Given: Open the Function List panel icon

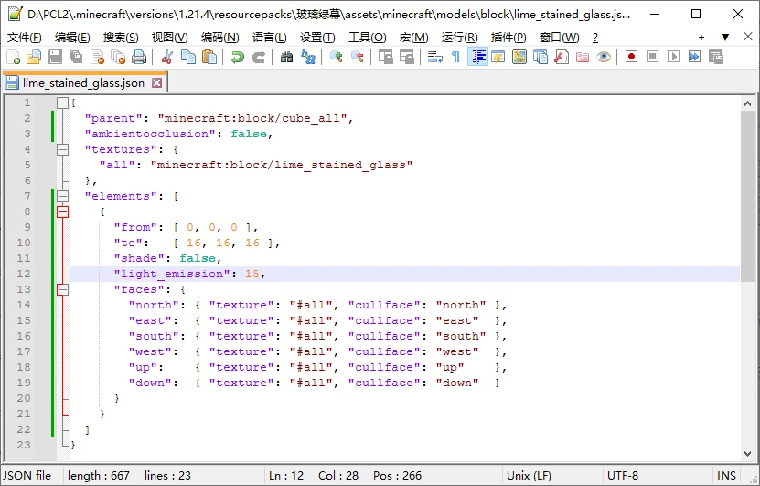Looking at the screenshot, I should point(562,58).
